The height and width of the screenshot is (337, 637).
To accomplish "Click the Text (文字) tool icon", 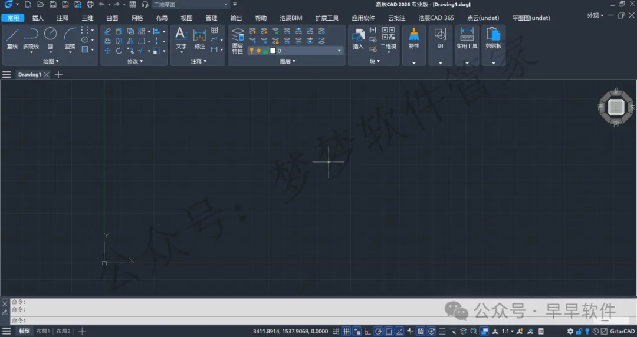I will tap(181, 34).
